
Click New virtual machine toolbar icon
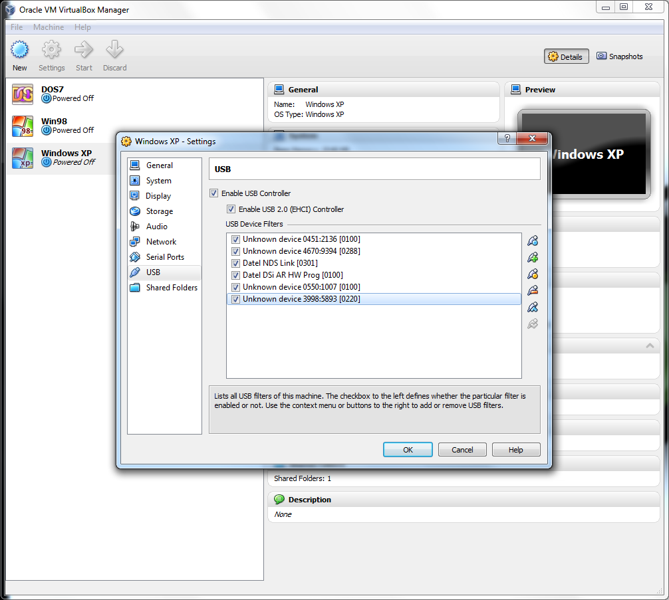pos(20,50)
